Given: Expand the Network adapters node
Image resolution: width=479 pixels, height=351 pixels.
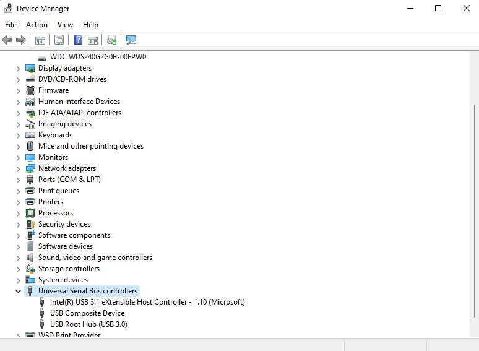Looking at the screenshot, I should click(x=18, y=169).
